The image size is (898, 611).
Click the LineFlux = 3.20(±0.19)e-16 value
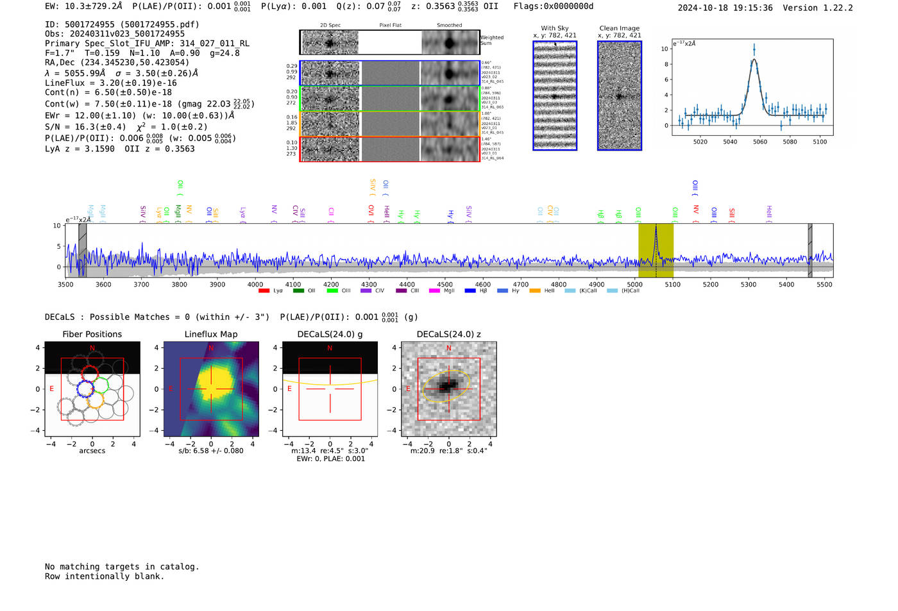pyautogui.click(x=111, y=83)
